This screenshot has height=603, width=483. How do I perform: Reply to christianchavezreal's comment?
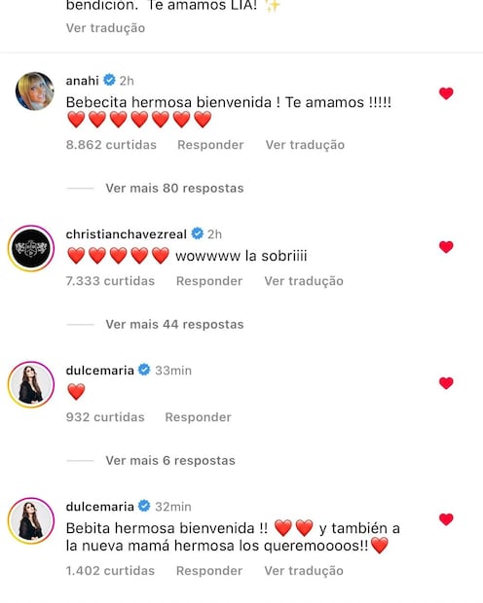209,281
